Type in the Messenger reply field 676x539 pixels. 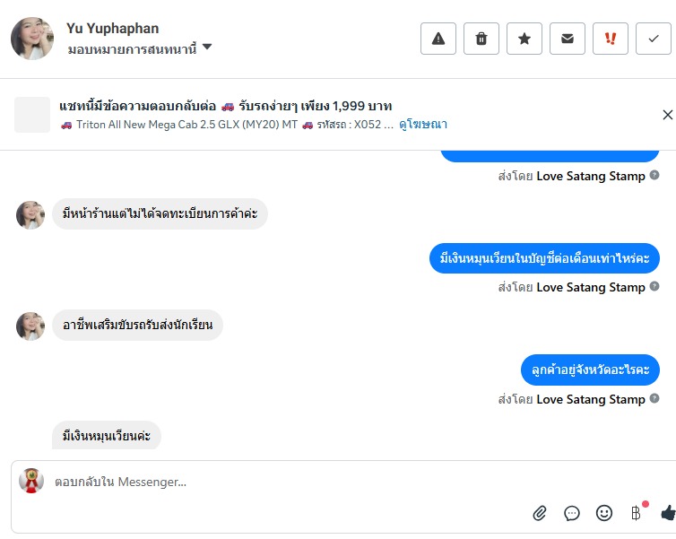point(269,482)
